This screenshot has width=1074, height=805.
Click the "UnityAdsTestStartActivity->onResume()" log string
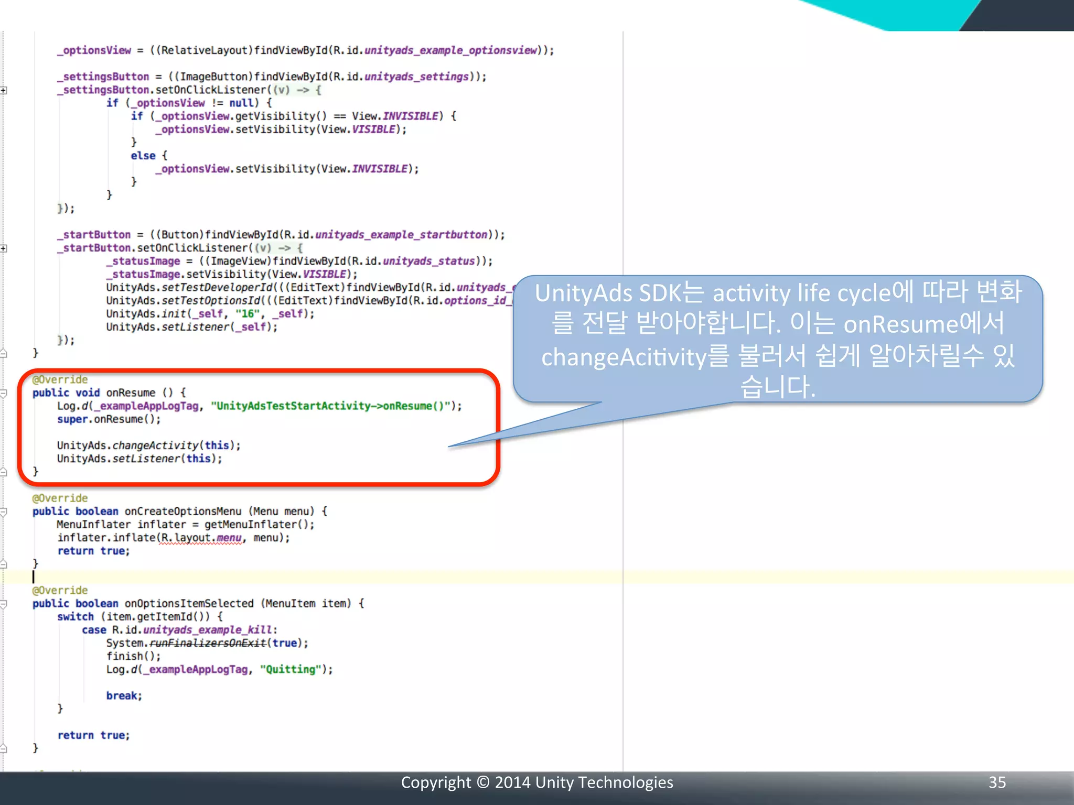[331, 406]
